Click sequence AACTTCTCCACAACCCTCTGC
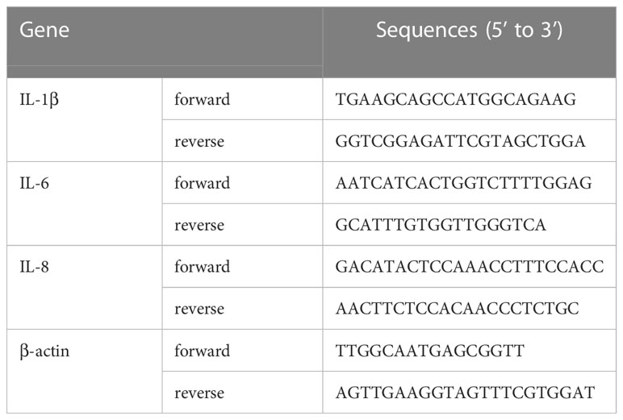The height and width of the screenshot is (420, 623). (457, 309)
